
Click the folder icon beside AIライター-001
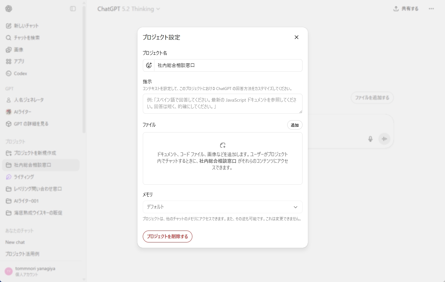(x=9, y=201)
